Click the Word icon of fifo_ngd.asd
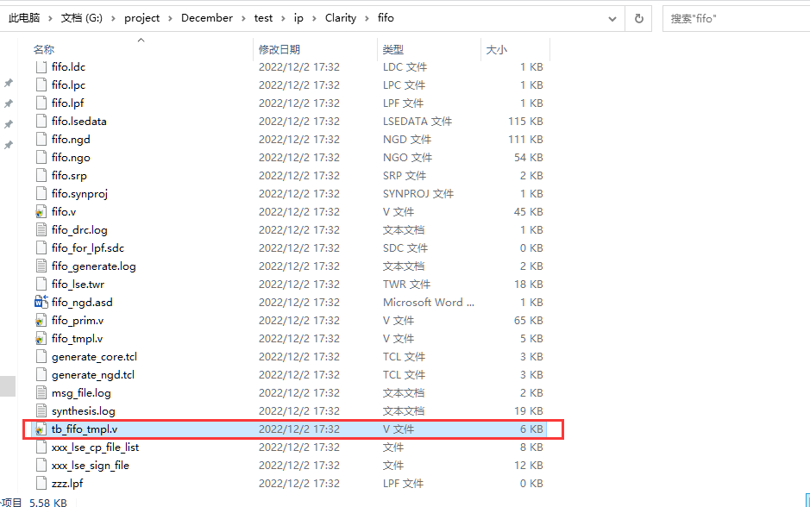This screenshot has height=507, width=810. [x=41, y=302]
